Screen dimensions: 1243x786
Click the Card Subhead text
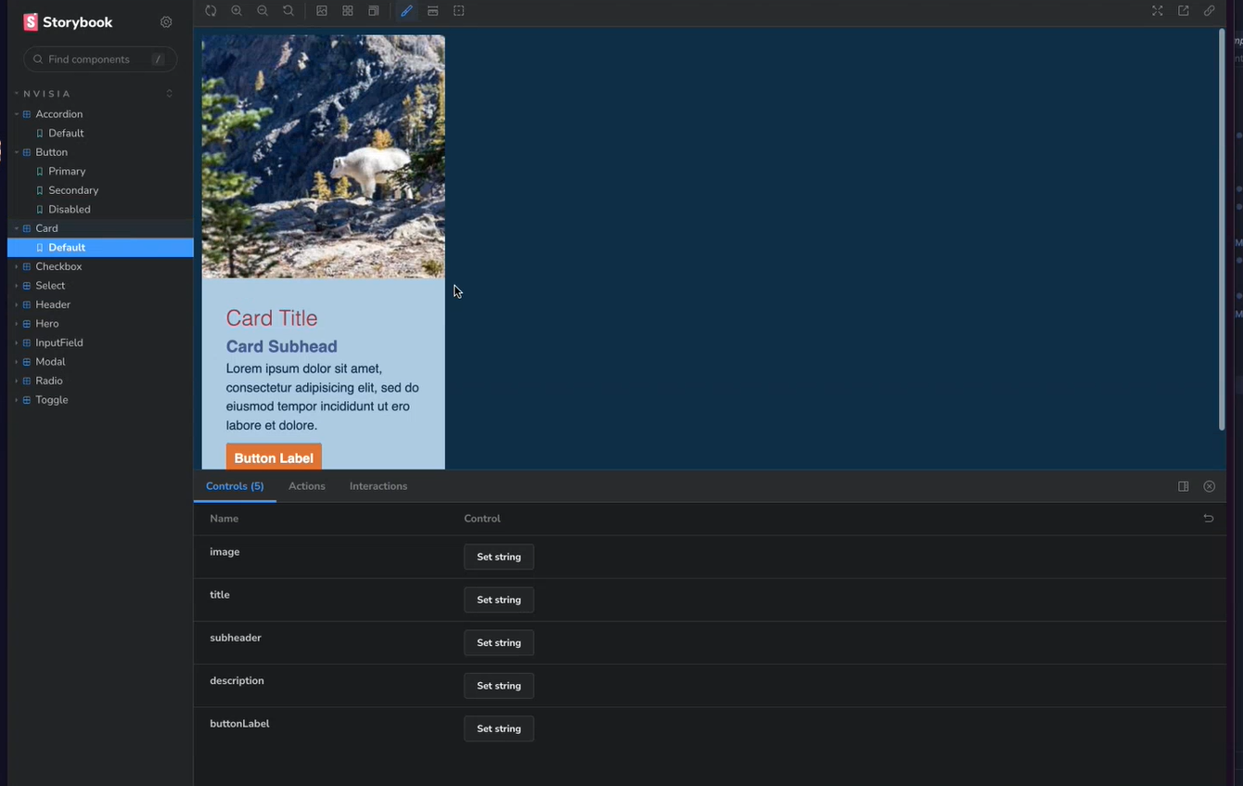coord(282,346)
